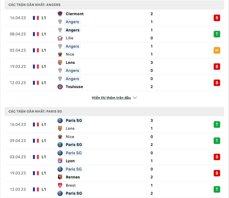Expand more matches with the chevron arrow
229x198 pixels.
point(135,98)
